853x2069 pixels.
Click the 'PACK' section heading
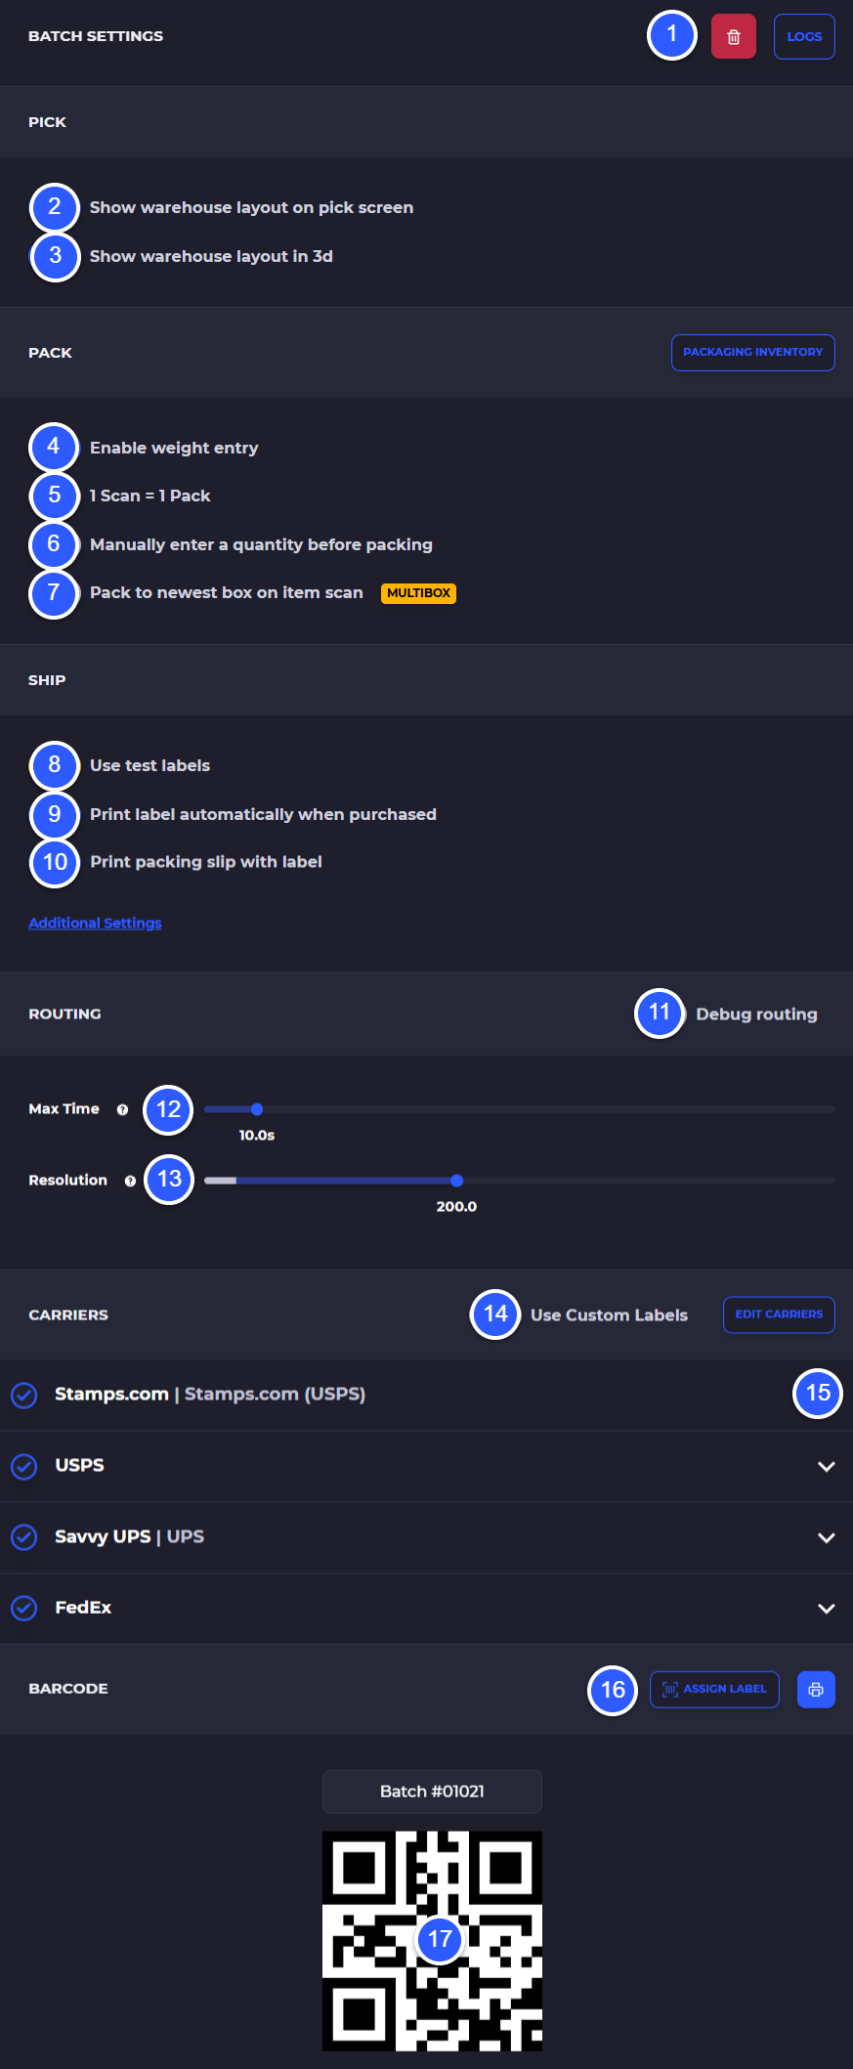point(50,353)
